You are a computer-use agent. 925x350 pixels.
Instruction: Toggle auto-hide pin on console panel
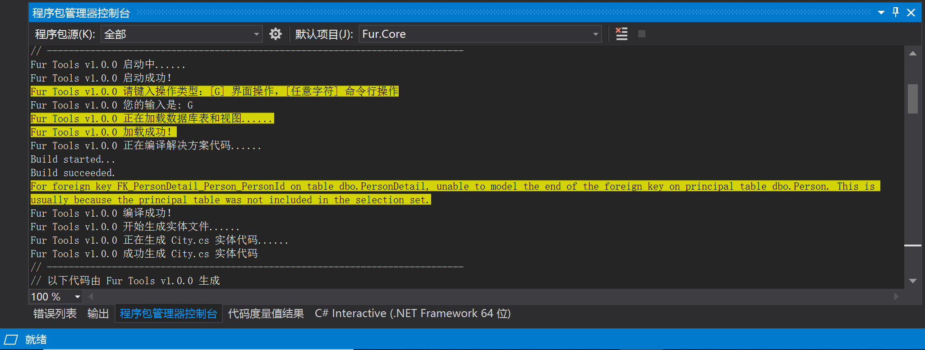(896, 13)
